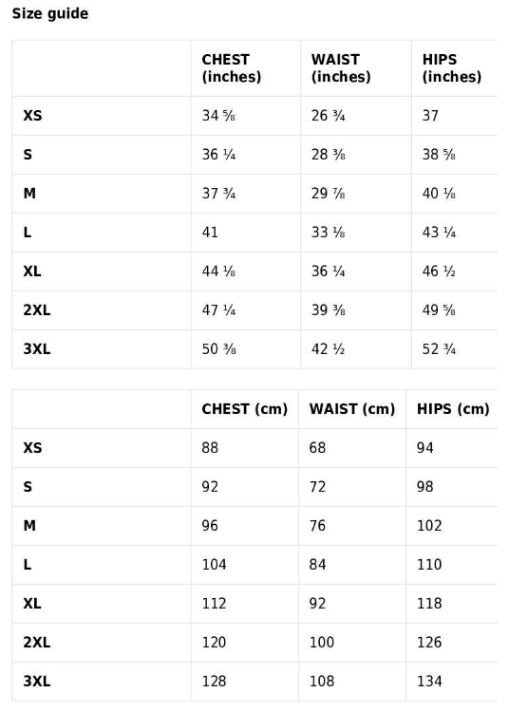Click the 3XL row label in inches table
The image size is (528, 712).
[37, 349]
